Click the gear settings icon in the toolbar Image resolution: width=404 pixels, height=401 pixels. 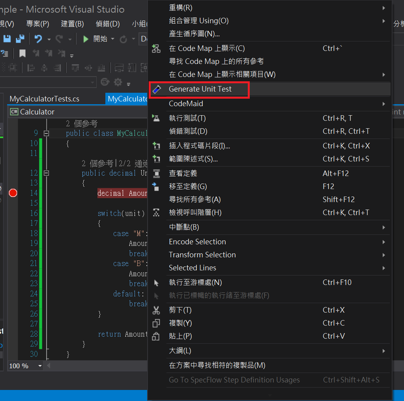coord(118,82)
